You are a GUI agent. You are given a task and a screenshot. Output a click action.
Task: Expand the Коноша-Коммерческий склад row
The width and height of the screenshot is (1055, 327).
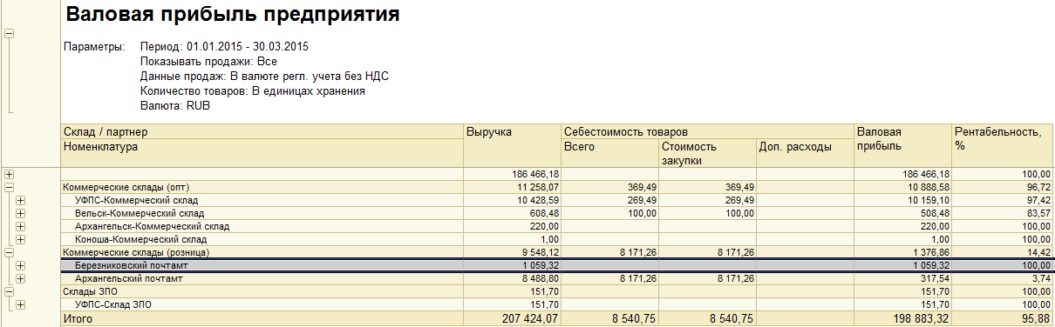click(20, 239)
